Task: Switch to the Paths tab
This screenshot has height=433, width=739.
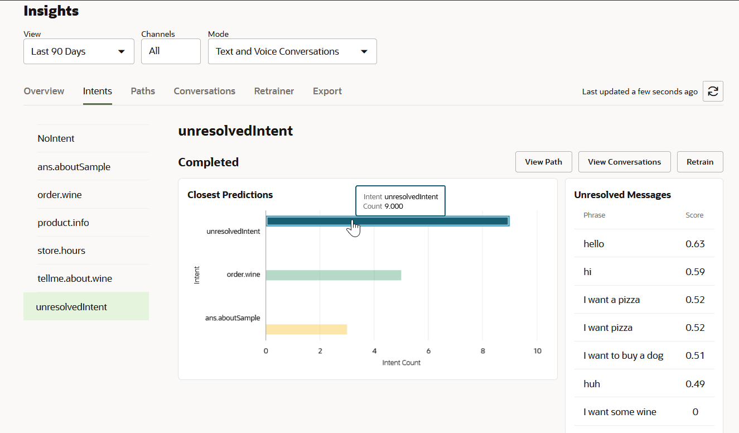Action: 143,91
